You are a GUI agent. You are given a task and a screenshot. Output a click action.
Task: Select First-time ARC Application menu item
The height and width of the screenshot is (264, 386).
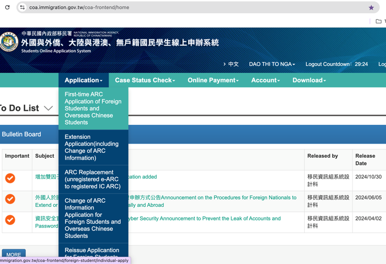point(93,109)
